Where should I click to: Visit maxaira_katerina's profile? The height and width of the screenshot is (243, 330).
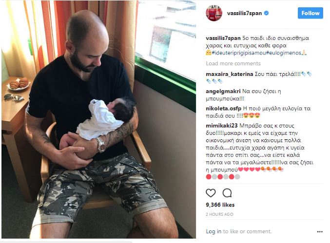(x=230, y=74)
